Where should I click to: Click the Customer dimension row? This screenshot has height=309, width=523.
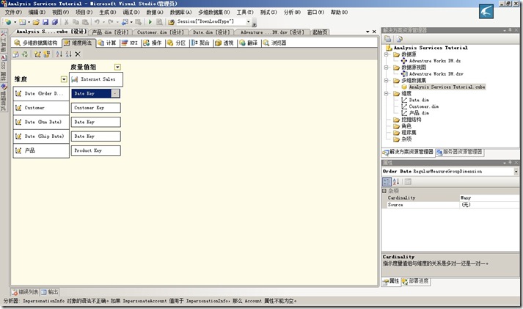(41, 108)
